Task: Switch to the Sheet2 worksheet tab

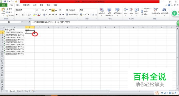Action: 20,91
